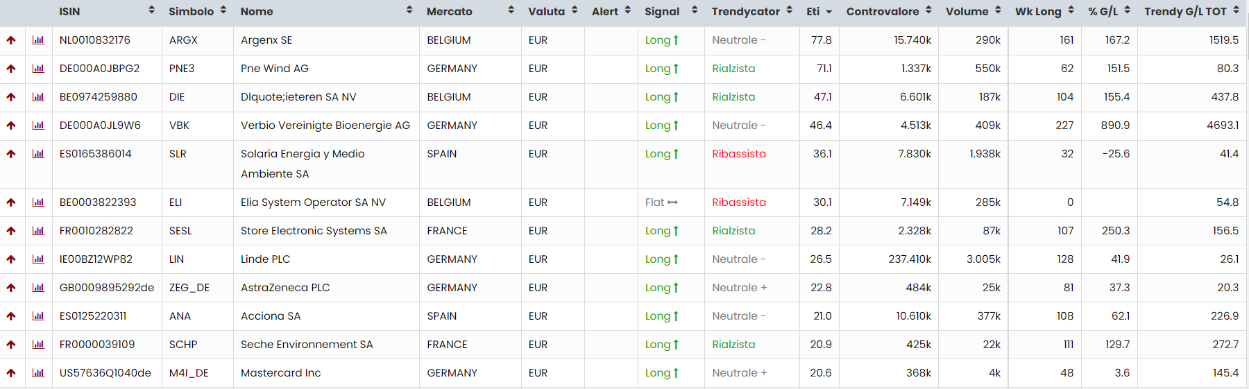1249x389 pixels.
Task: Open the chart icon for Verbio Vereinigte Bioenergie
Action: [x=38, y=126]
